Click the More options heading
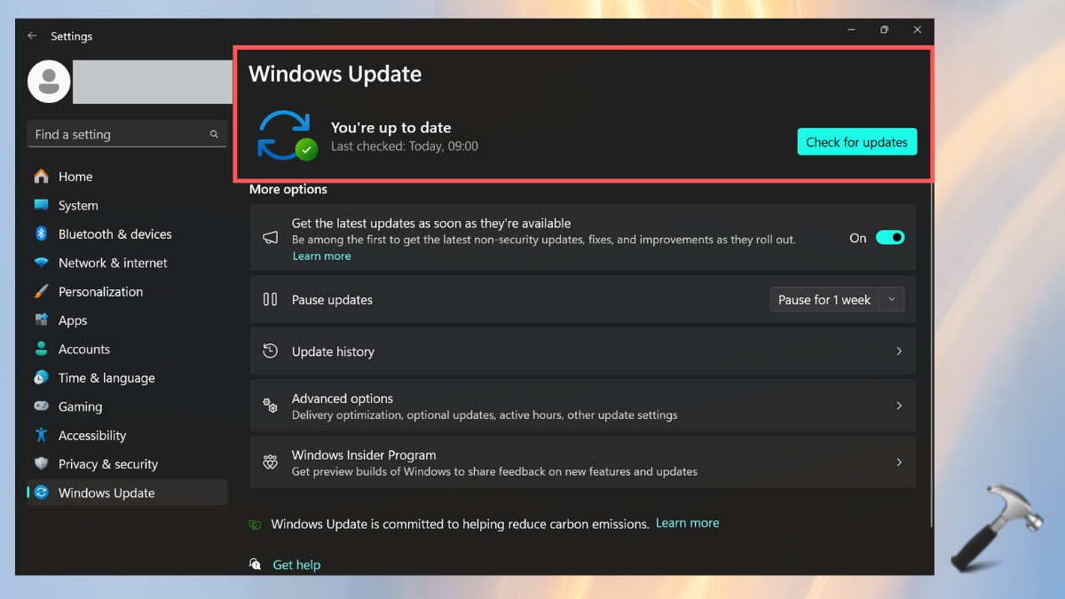 click(288, 189)
